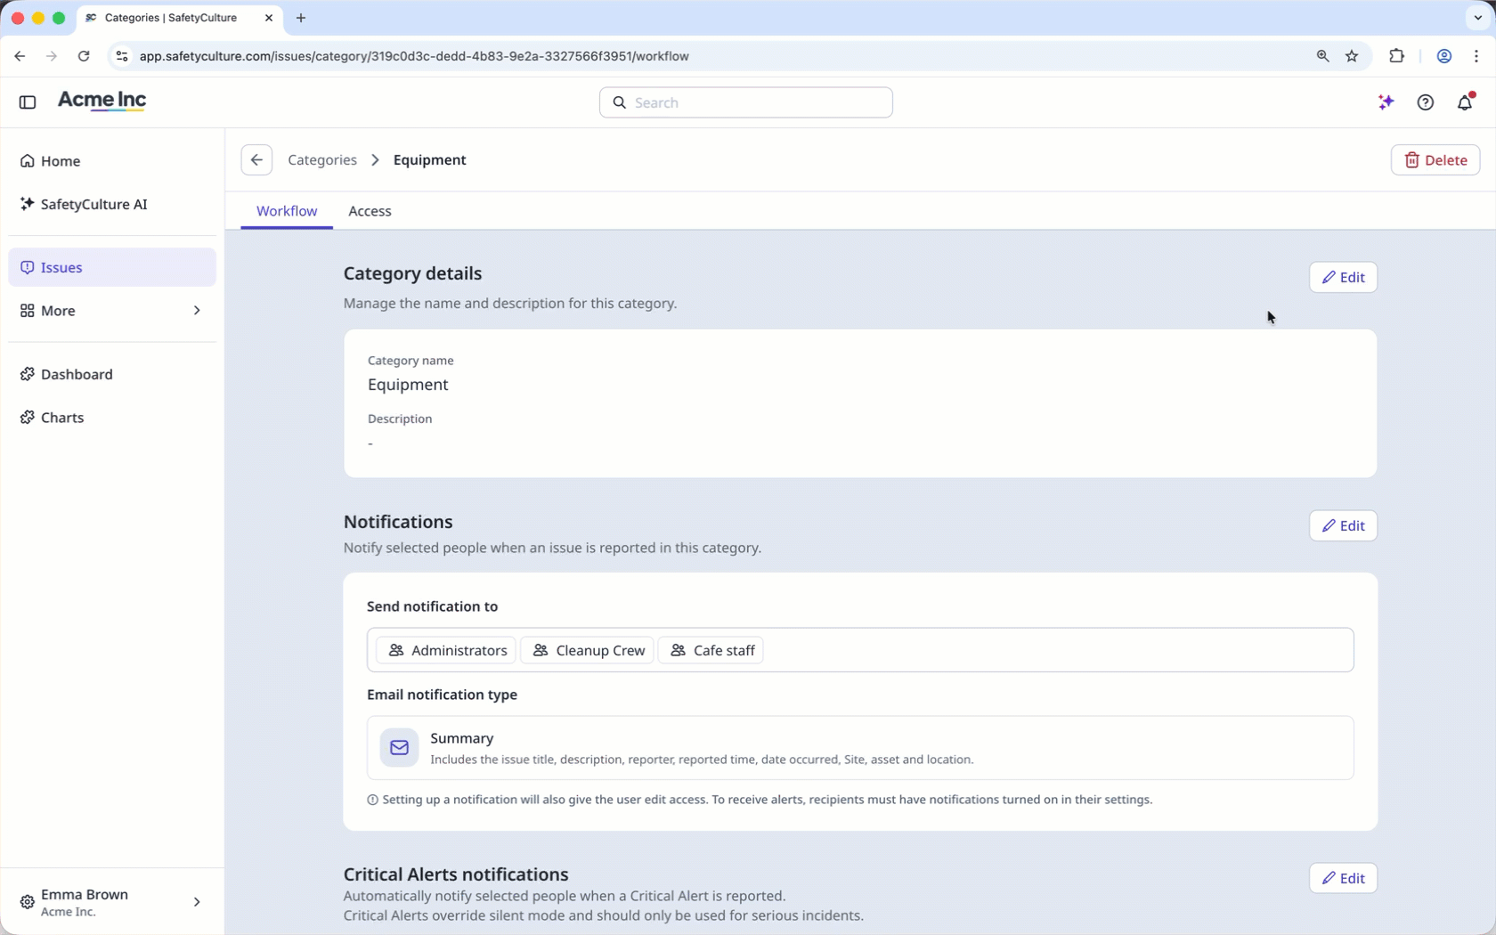The image size is (1496, 935).
Task: Open the help question mark icon
Action: pos(1426,102)
